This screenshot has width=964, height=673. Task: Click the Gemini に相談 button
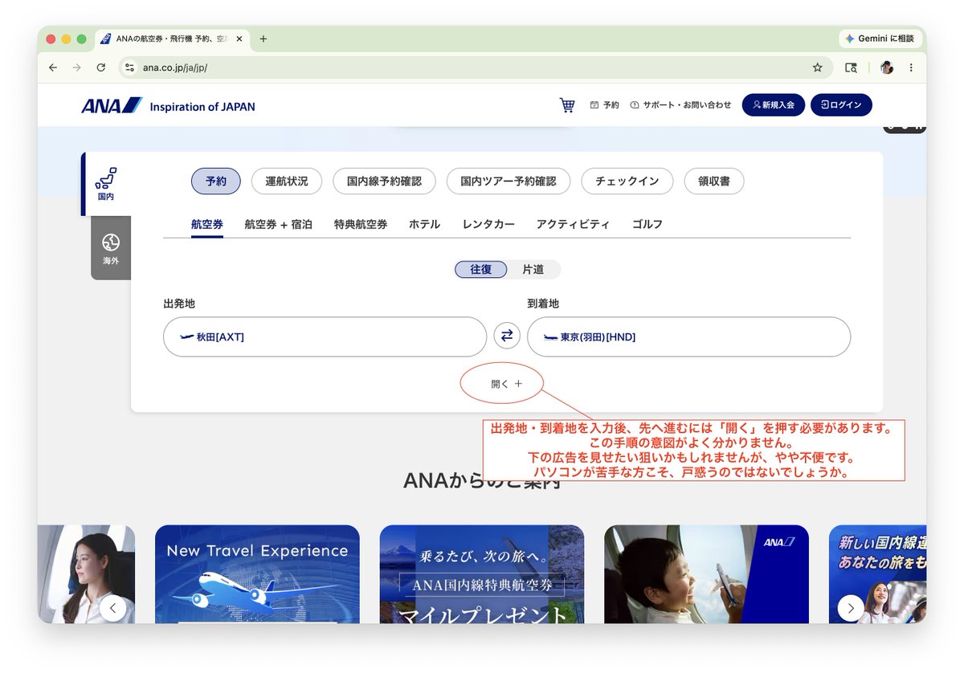tap(880, 39)
